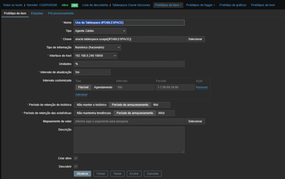Choose trends Período de armazenamento option
285x179 pixels.
coord(135,113)
